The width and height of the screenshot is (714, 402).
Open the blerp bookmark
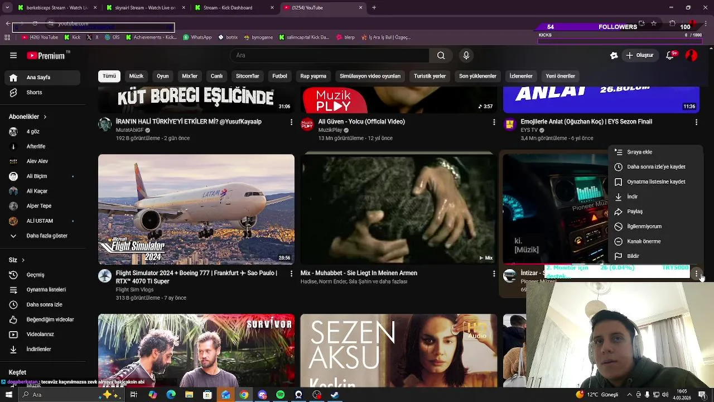pos(346,37)
